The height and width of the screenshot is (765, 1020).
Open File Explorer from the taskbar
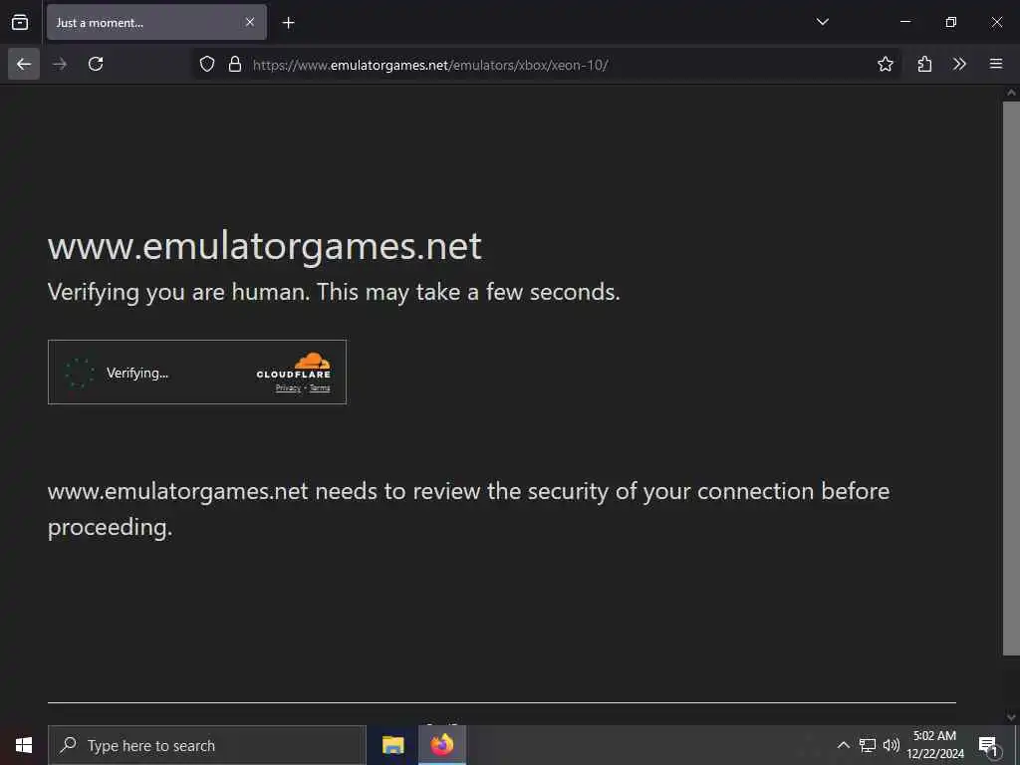[392, 745]
